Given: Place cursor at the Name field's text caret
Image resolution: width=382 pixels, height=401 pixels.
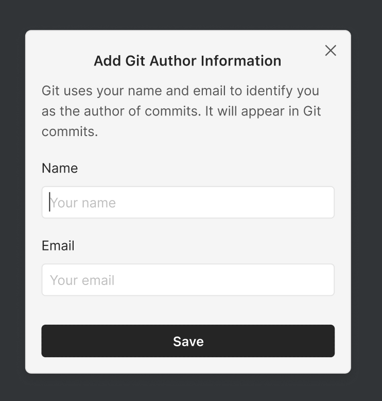Looking at the screenshot, I should (49, 202).
